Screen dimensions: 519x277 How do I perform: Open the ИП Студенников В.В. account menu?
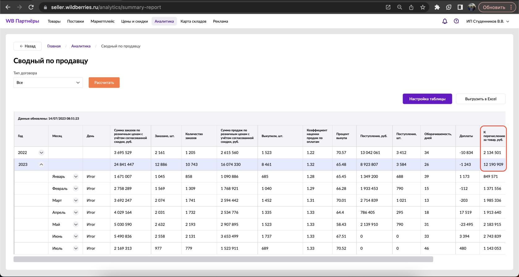tap(487, 21)
